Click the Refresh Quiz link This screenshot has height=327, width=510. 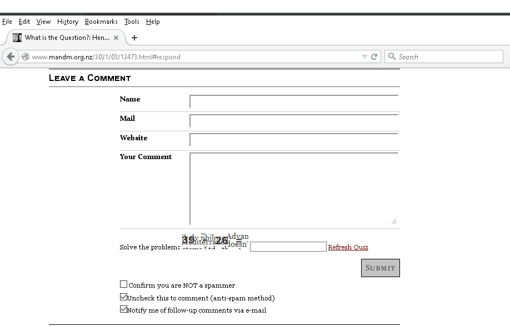pos(348,247)
